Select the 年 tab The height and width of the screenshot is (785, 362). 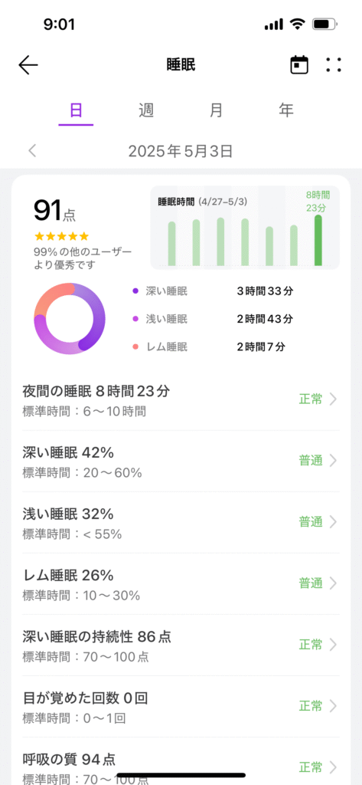click(286, 110)
